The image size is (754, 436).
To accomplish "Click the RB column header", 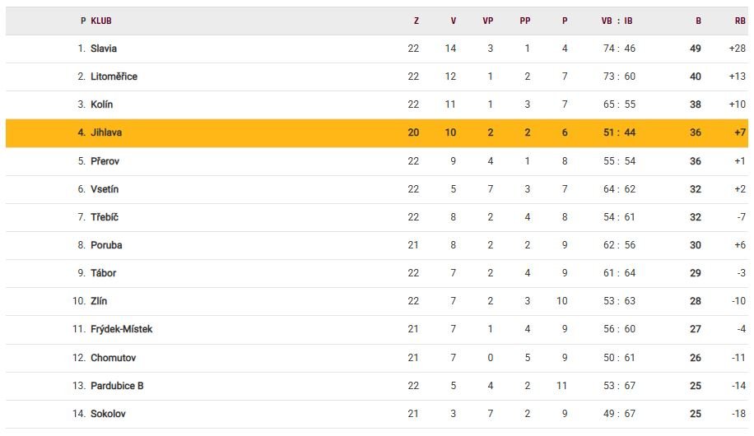I will click(740, 21).
